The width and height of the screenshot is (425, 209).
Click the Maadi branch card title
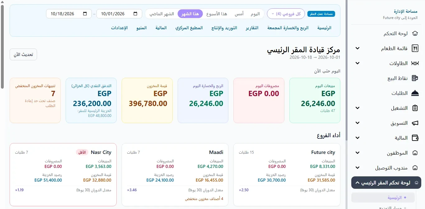216,152
